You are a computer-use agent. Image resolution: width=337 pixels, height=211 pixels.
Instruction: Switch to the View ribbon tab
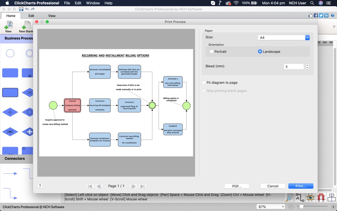[51, 16]
